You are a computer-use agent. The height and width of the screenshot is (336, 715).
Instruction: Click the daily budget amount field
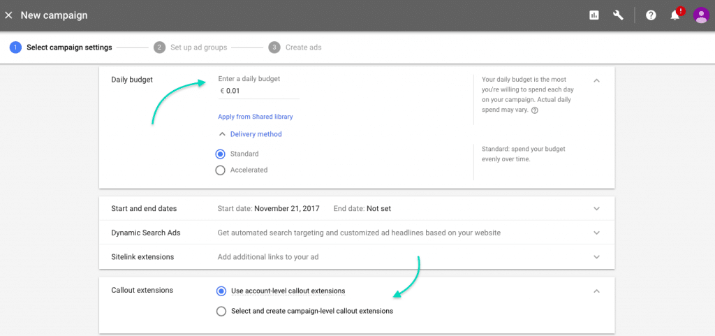click(259, 92)
